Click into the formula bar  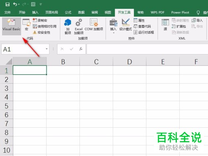tap(147, 49)
